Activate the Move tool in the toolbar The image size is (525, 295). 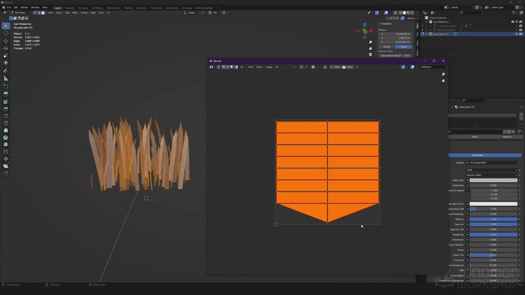6,41
